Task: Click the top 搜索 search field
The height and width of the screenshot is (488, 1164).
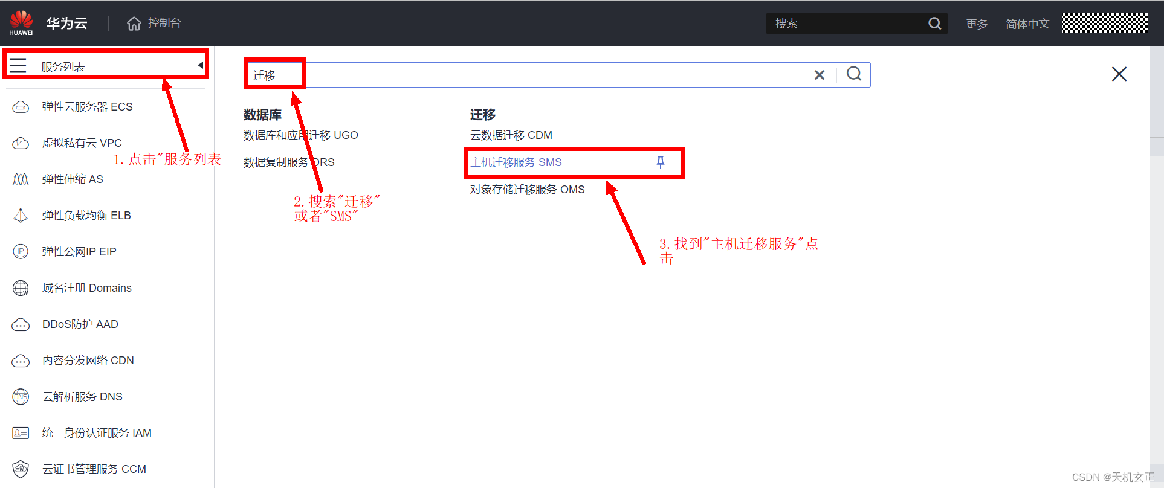Action: tap(856, 24)
